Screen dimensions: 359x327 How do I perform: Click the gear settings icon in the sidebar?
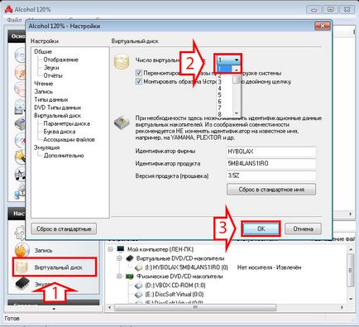coord(20,233)
